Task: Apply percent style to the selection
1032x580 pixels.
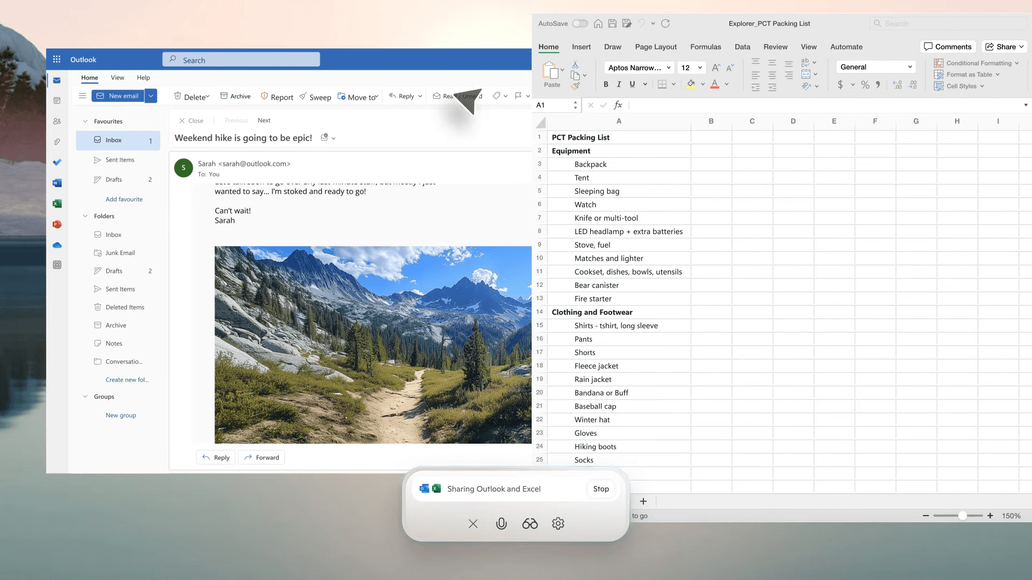Action: tap(865, 85)
